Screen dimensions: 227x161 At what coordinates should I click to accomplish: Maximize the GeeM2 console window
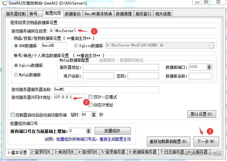point(206,2)
